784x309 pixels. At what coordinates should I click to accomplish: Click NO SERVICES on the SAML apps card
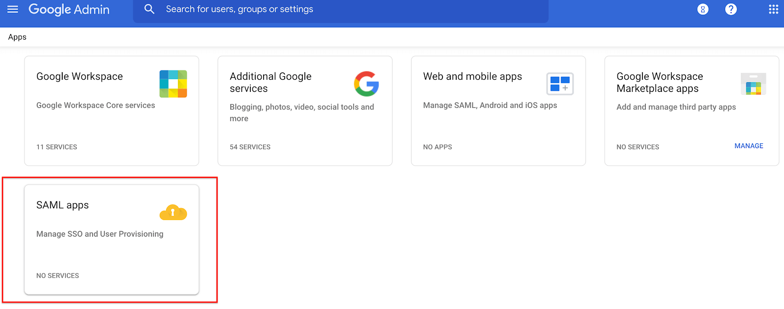(x=57, y=276)
